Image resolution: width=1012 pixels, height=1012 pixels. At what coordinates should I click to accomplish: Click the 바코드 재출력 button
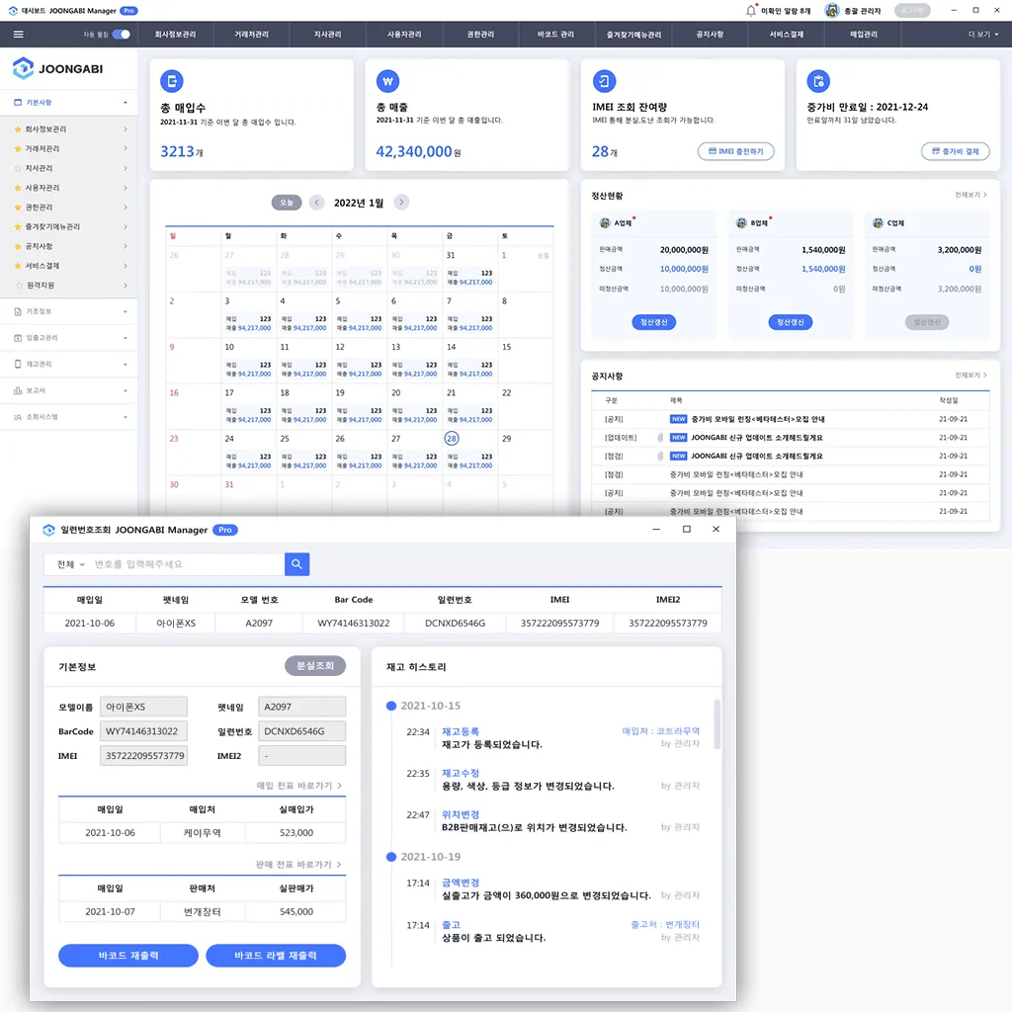pyautogui.click(x=128, y=956)
